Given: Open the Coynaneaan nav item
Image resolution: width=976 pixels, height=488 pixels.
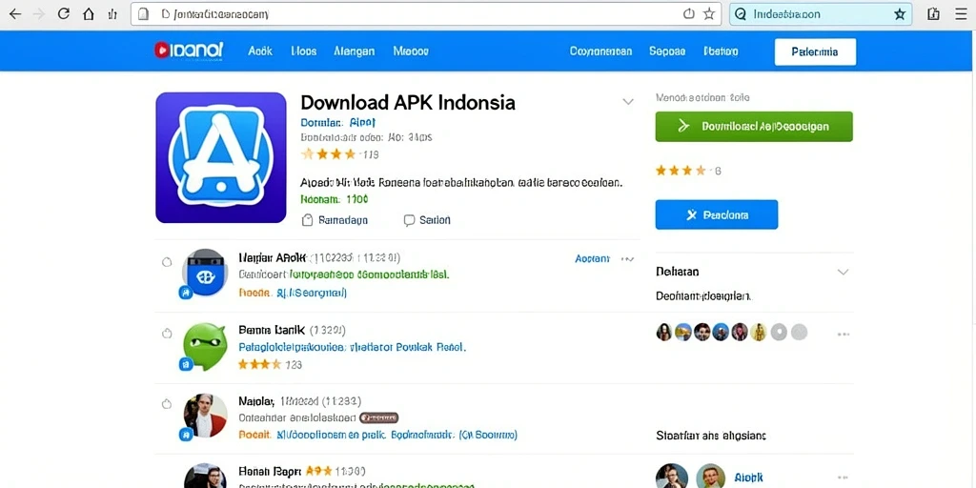Looking at the screenshot, I should pyautogui.click(x=600, y=51).
